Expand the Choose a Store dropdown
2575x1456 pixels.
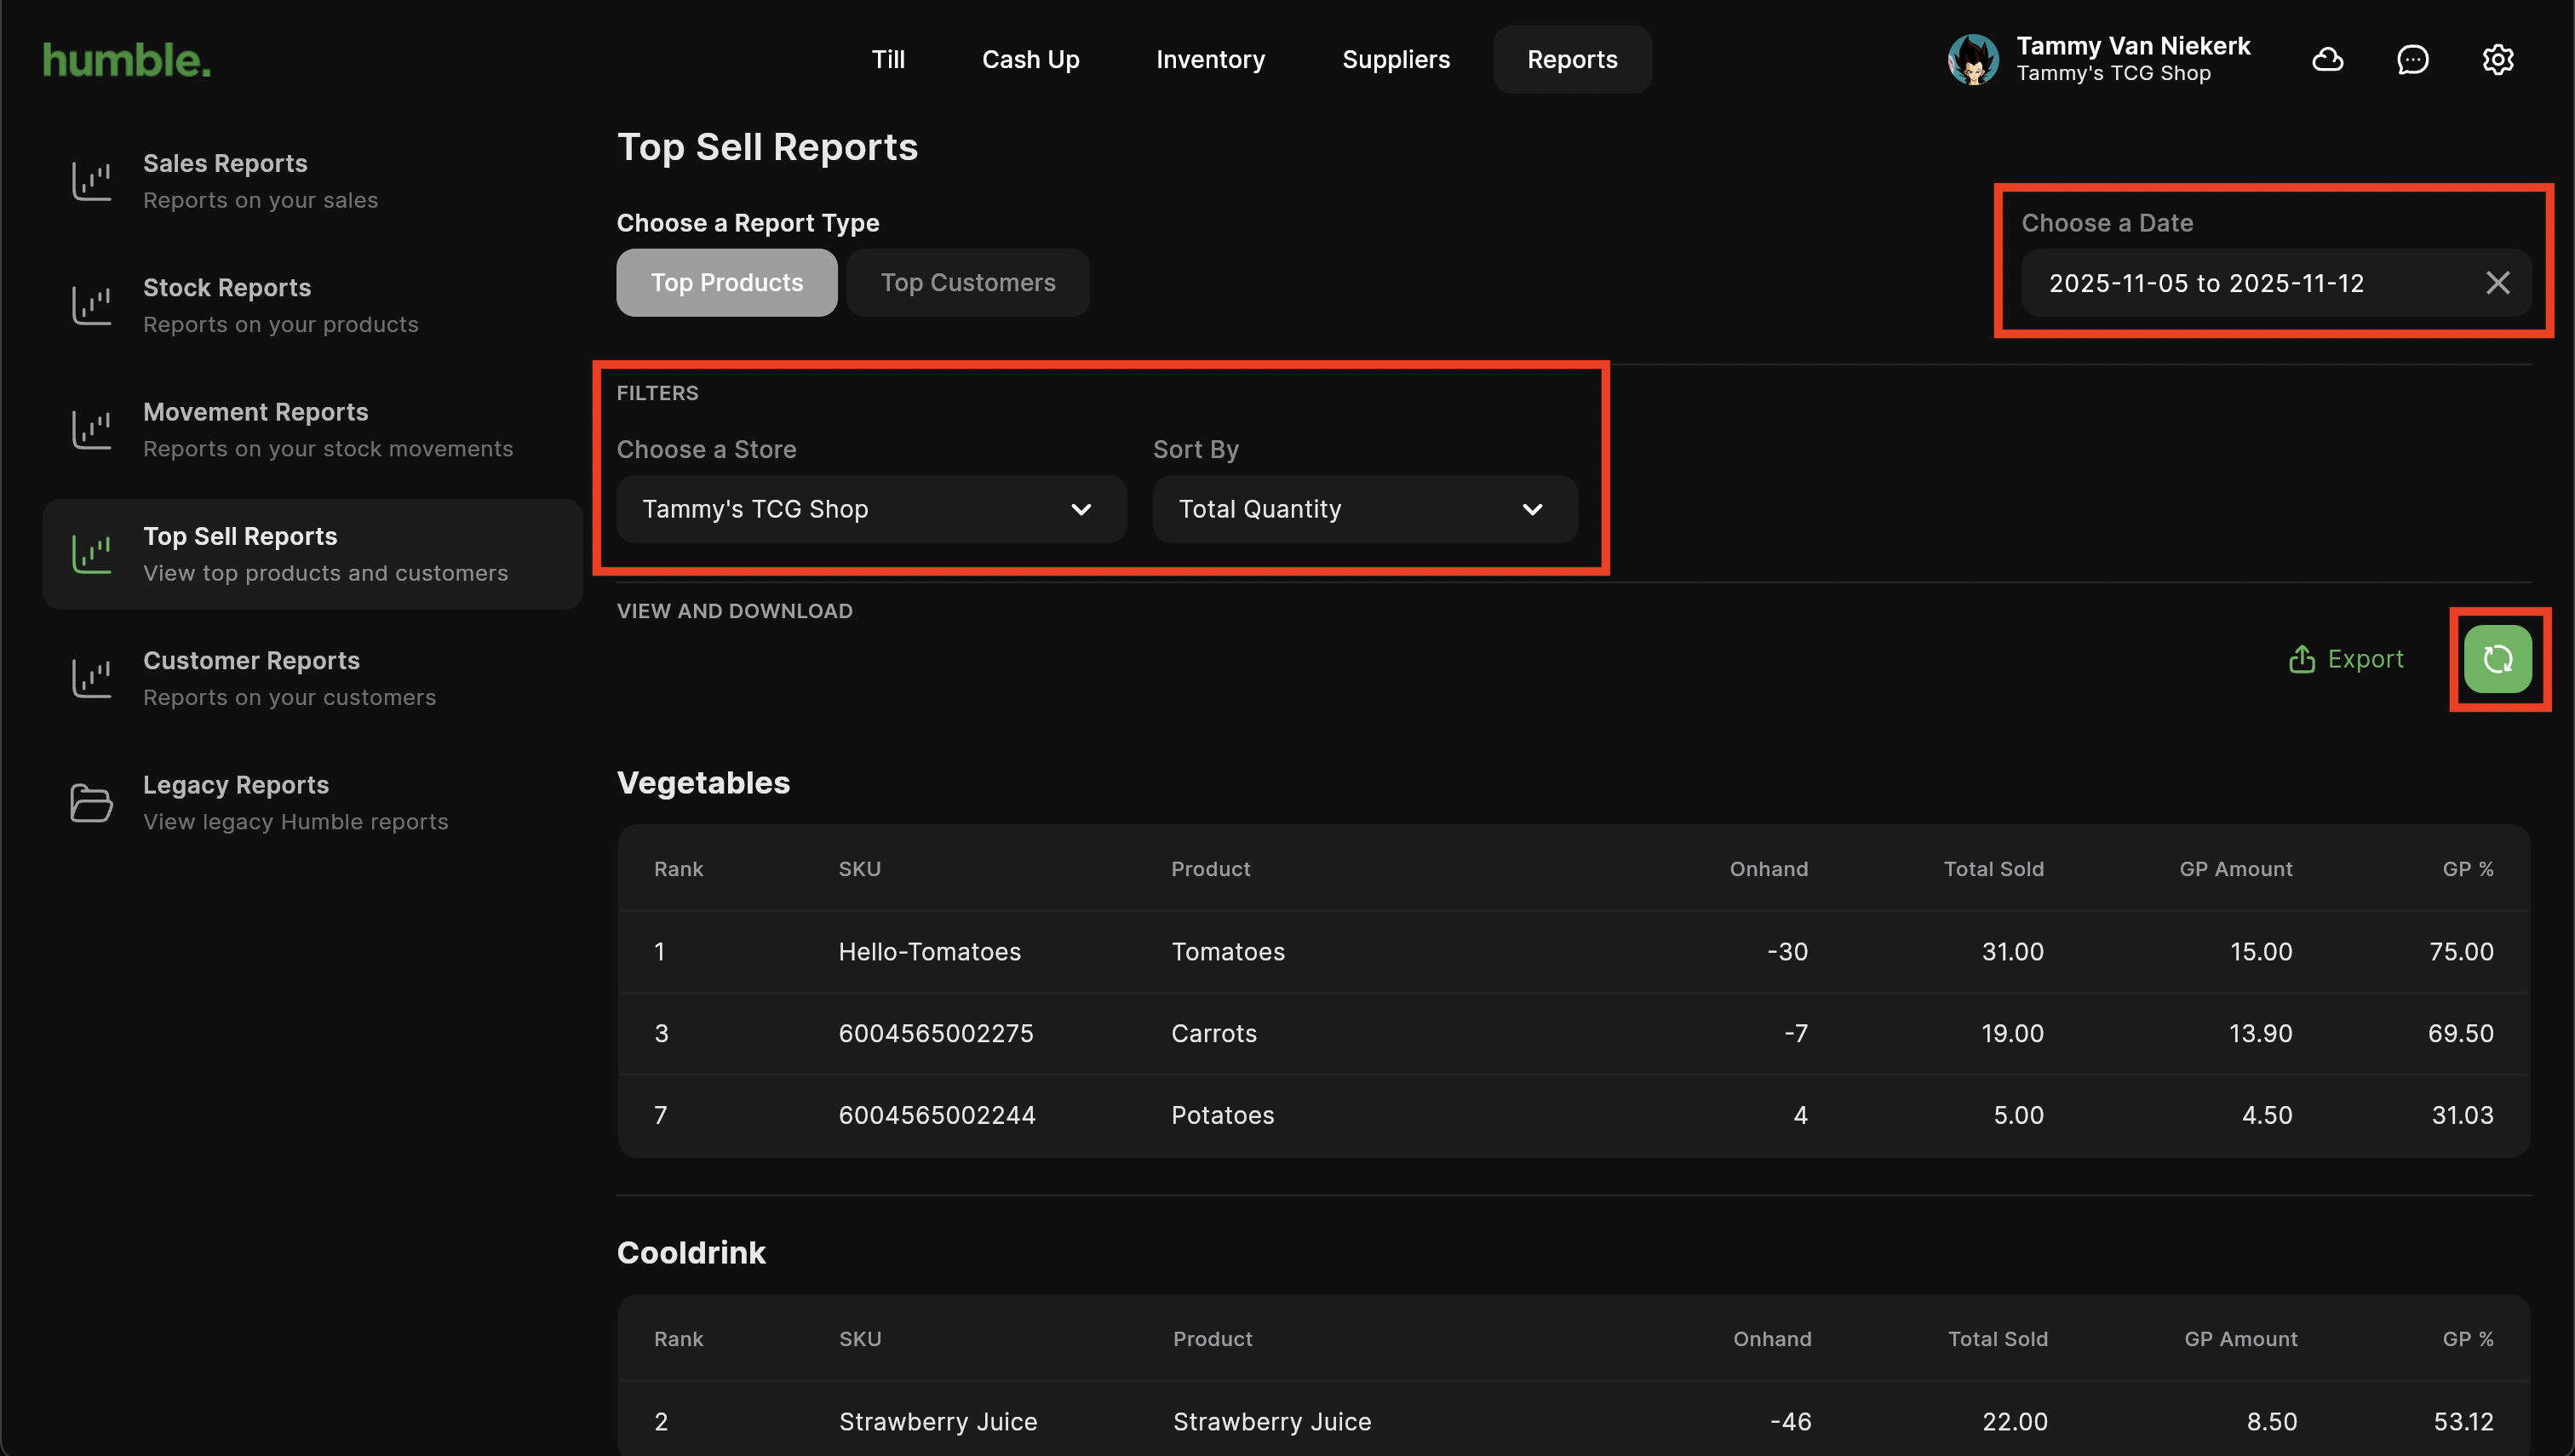870,509
